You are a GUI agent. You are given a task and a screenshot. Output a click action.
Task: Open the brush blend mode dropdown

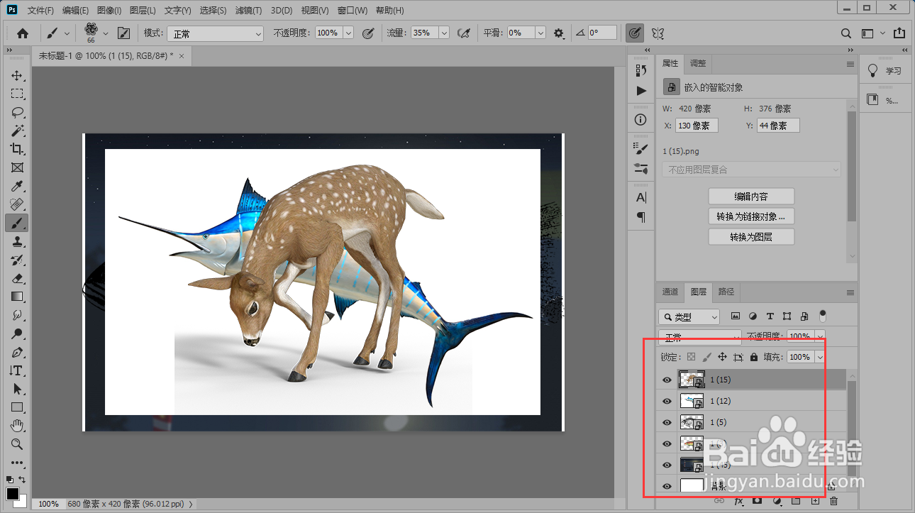pos(213,33)
